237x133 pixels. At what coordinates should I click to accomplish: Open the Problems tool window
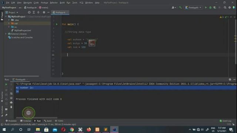pos(11,121)
